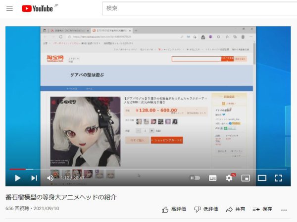
Task: Switch to miniplayer mode
Action: 246,178
